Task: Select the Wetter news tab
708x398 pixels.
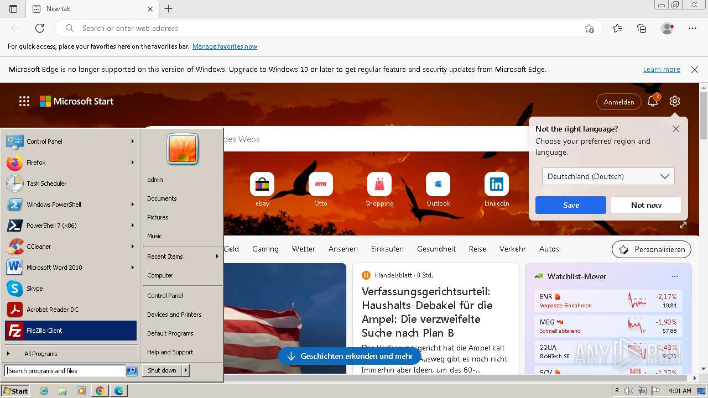Action: (x=304, y=249)
